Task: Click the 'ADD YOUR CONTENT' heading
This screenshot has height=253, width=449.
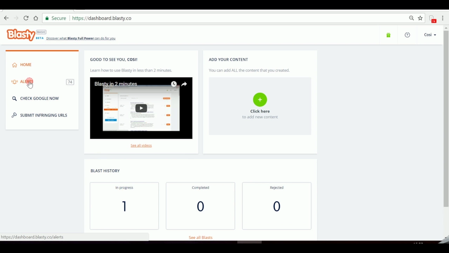Action: coord(228,59)
